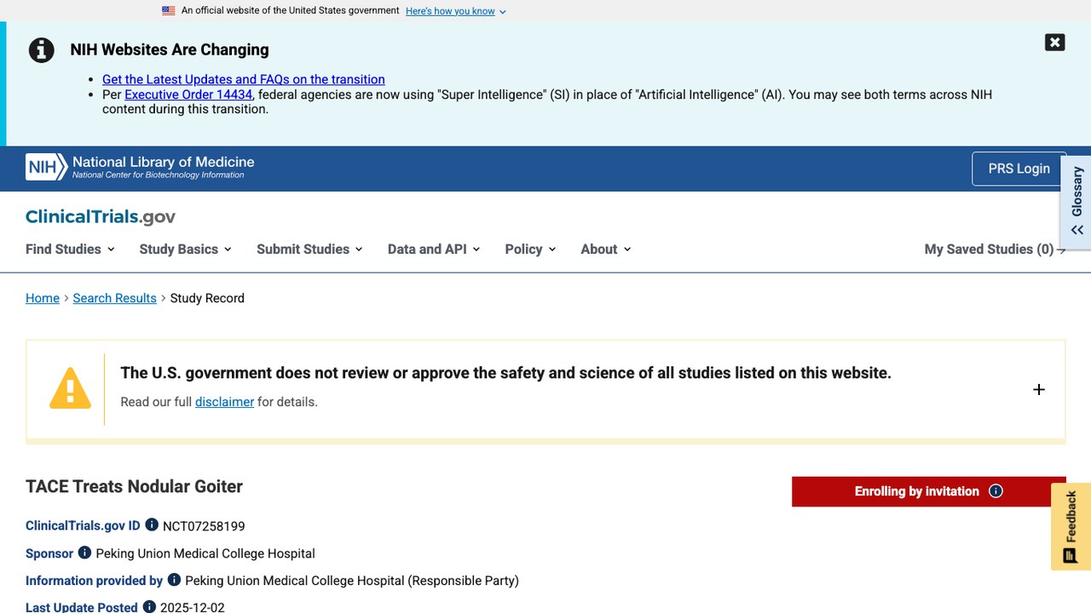Click the info icon next to Information provided by
Viewport: 1091px width, 613px height.
click(x=174, y=580)
